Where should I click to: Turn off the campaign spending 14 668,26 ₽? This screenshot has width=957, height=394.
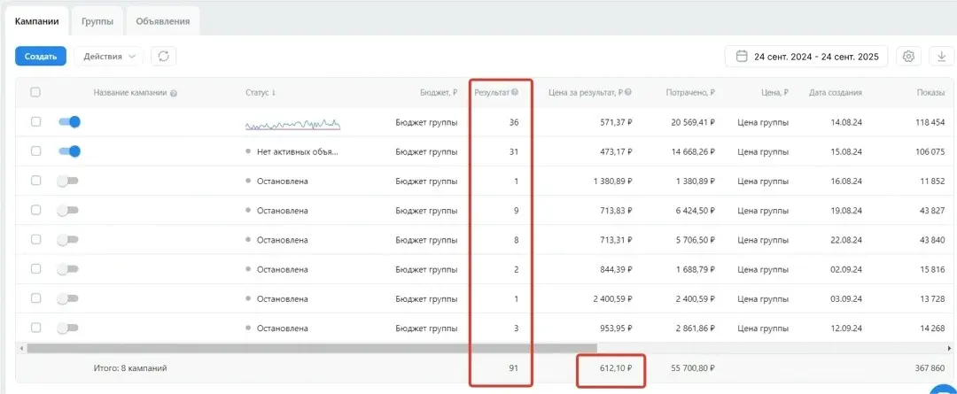pos(69,151)
